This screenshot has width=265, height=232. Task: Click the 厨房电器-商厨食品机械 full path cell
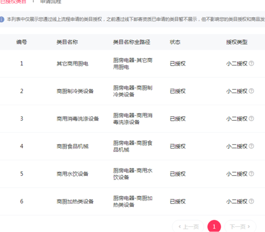click(x=133, y=146)
